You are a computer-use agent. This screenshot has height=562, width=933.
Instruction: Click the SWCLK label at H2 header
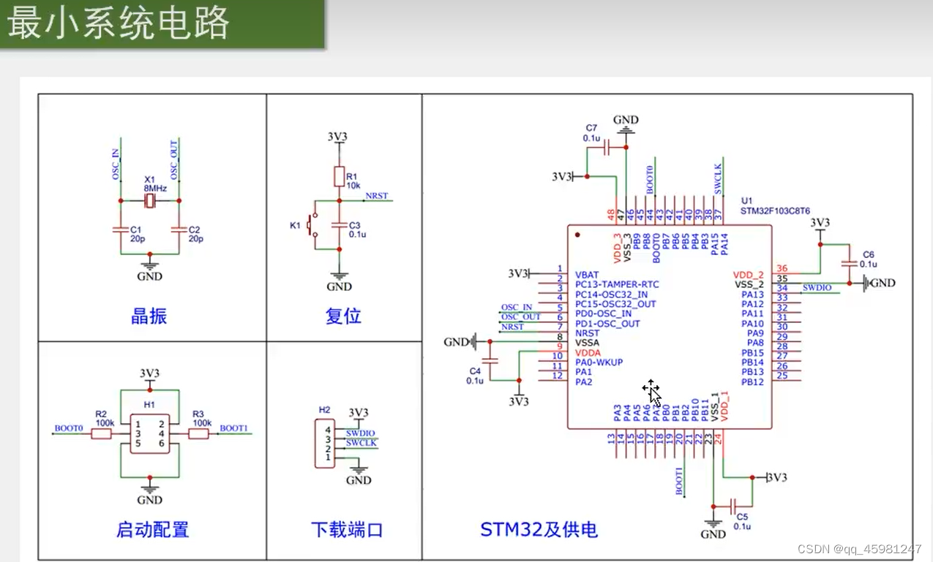tap(361, 443)
